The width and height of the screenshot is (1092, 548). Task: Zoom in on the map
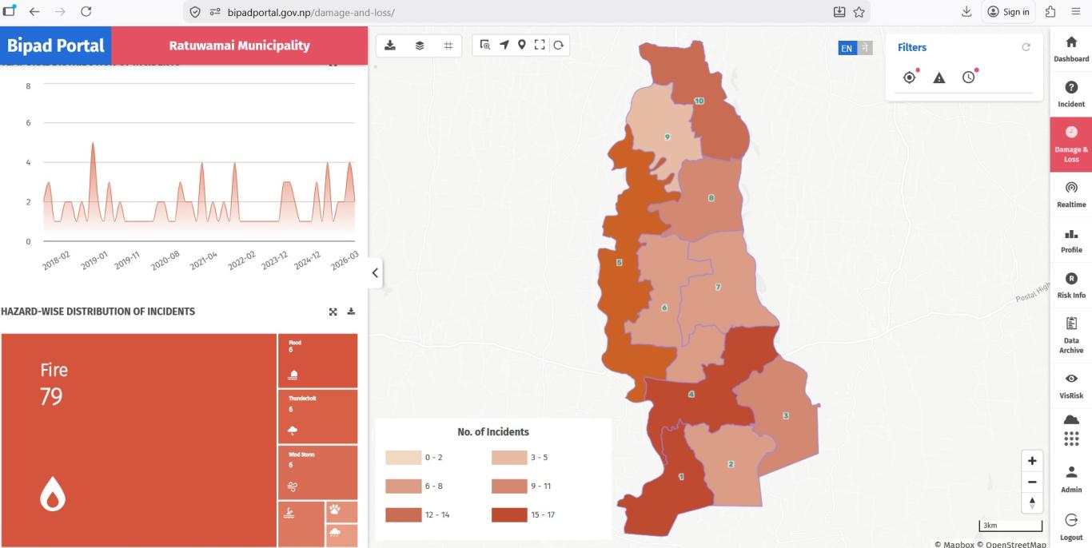click(x=1032, y=461)
